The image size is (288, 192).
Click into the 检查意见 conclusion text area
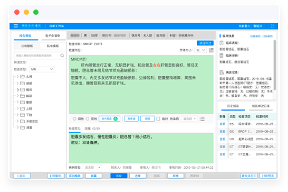click(141, 148)
